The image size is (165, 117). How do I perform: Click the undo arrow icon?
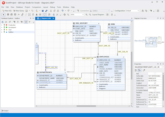click(63, 11)
